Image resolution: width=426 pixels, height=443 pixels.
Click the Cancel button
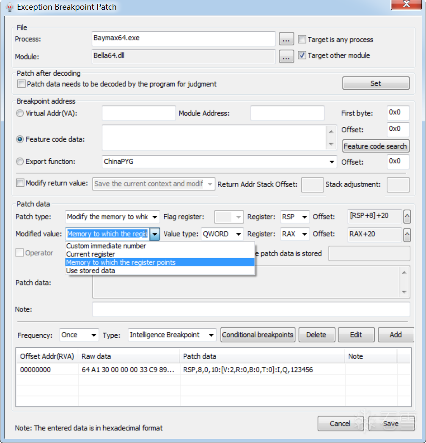[340, 424]
